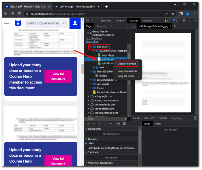Open a new browser tab

click(106, 7)
